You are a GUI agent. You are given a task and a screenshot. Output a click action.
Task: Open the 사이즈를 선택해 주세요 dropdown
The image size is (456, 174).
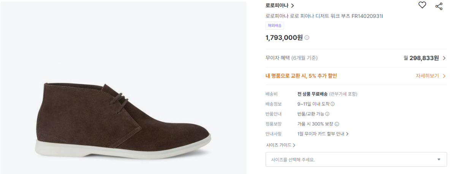356,160
